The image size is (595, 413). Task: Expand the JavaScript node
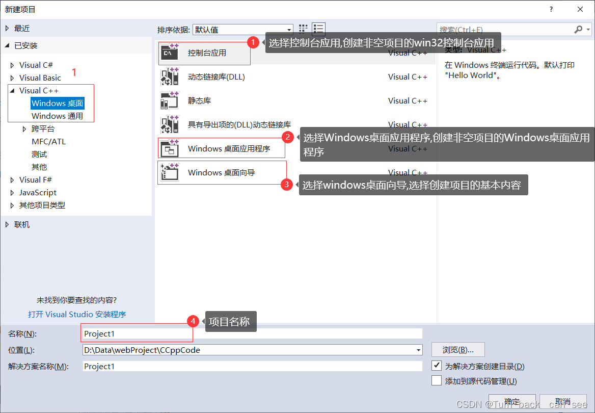12,193
